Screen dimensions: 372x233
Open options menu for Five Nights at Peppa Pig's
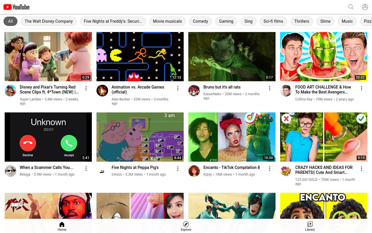click(x=178, y=169)
